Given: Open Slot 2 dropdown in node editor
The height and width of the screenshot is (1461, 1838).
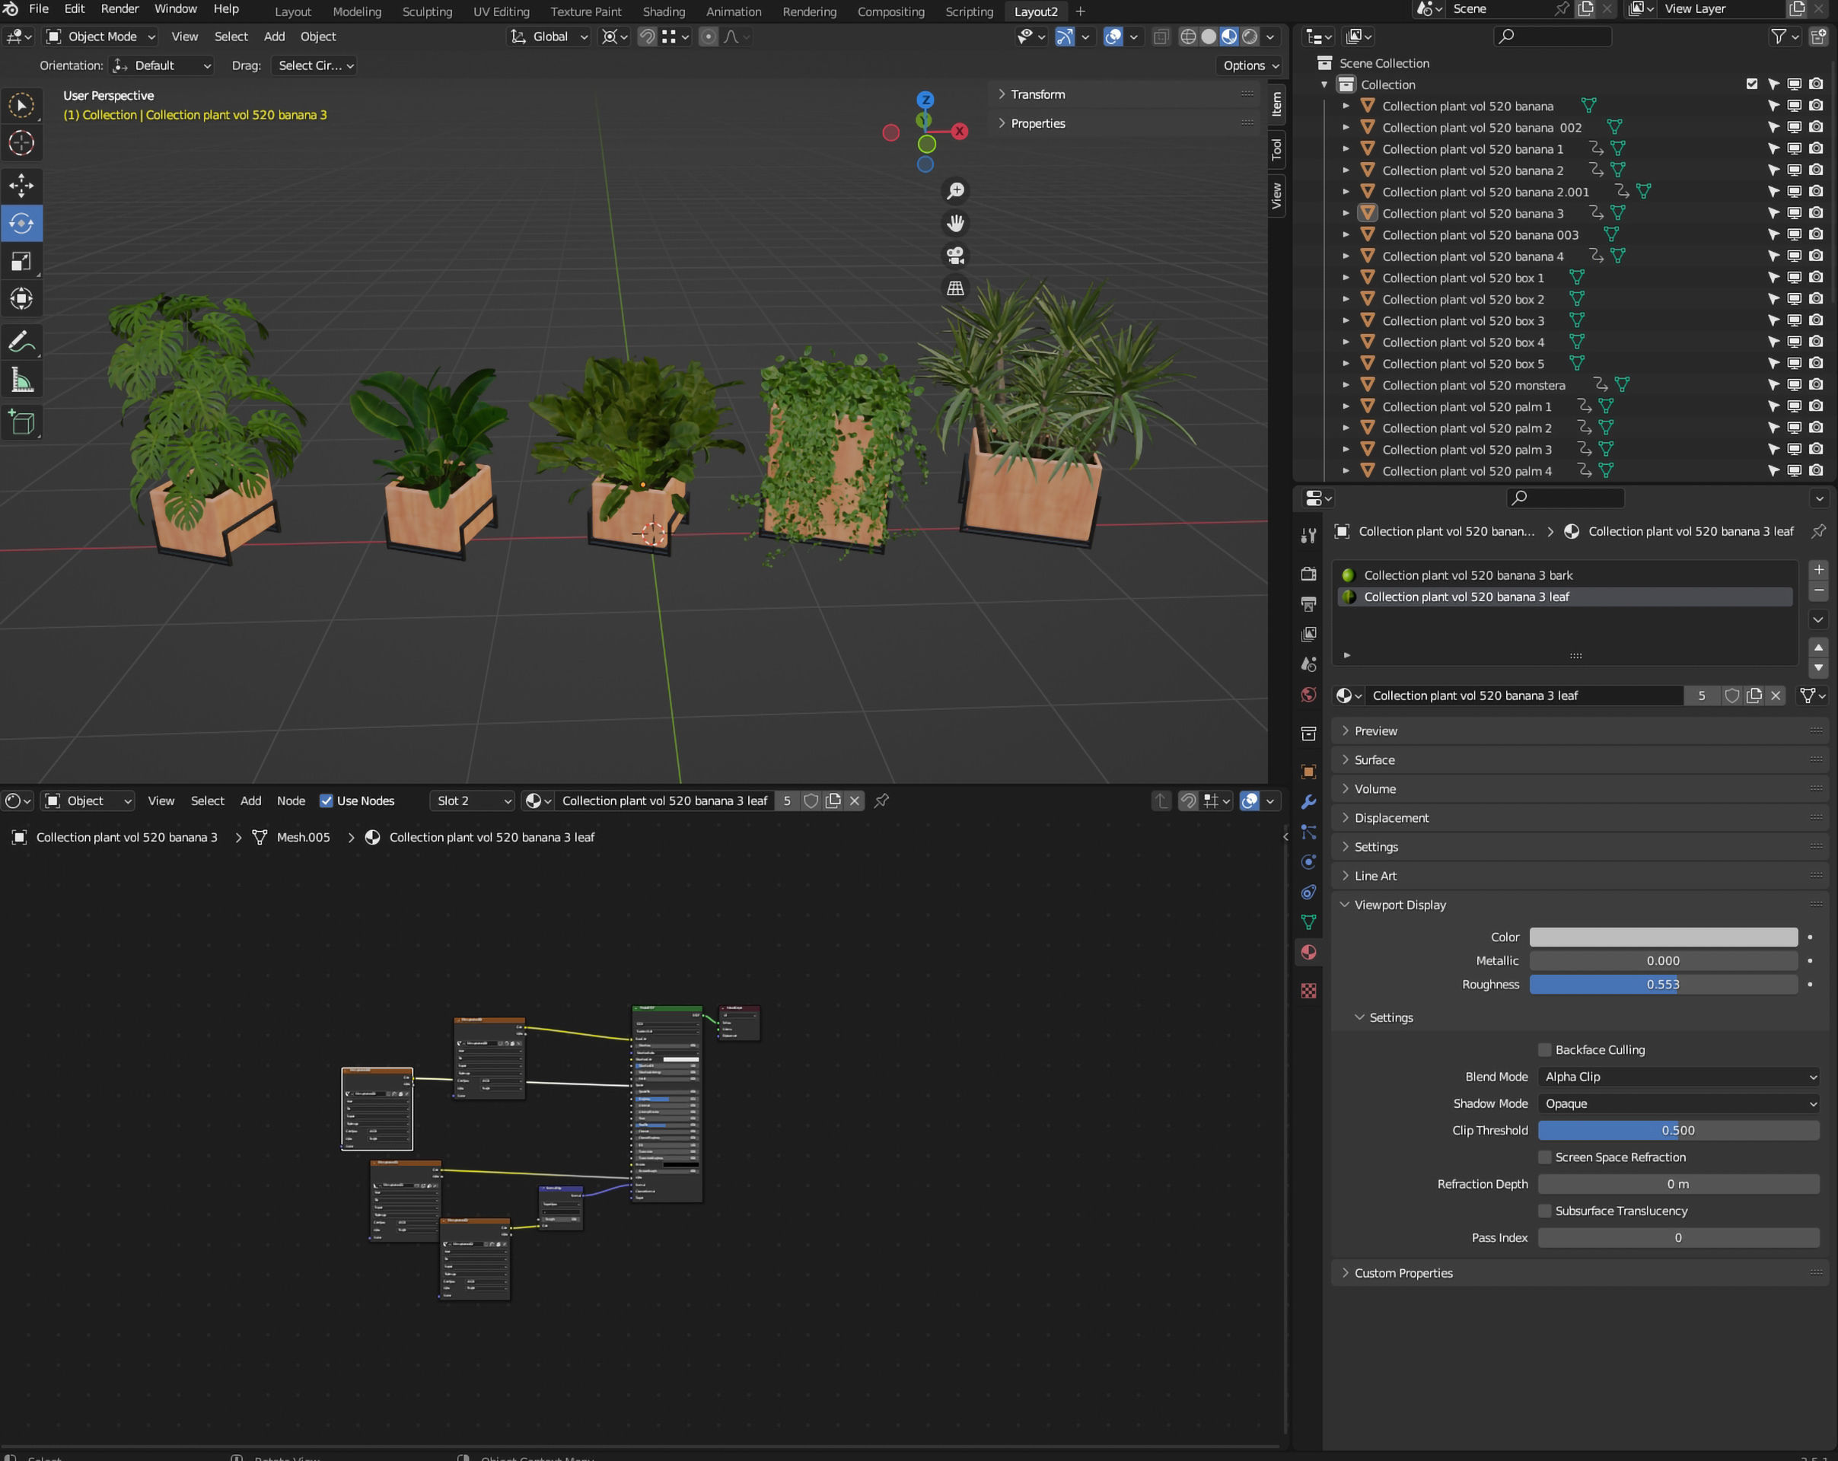Looking at the screenshot, I should click(473, 801).
